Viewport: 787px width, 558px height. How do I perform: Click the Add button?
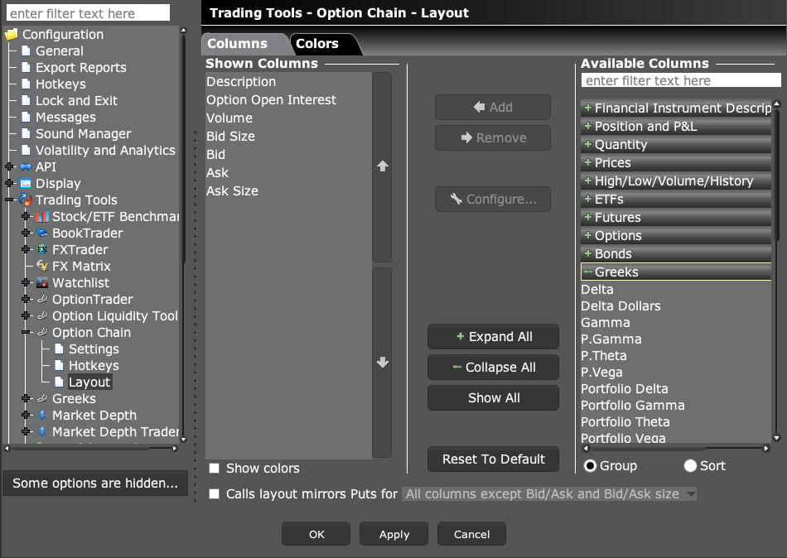point(493,108)
